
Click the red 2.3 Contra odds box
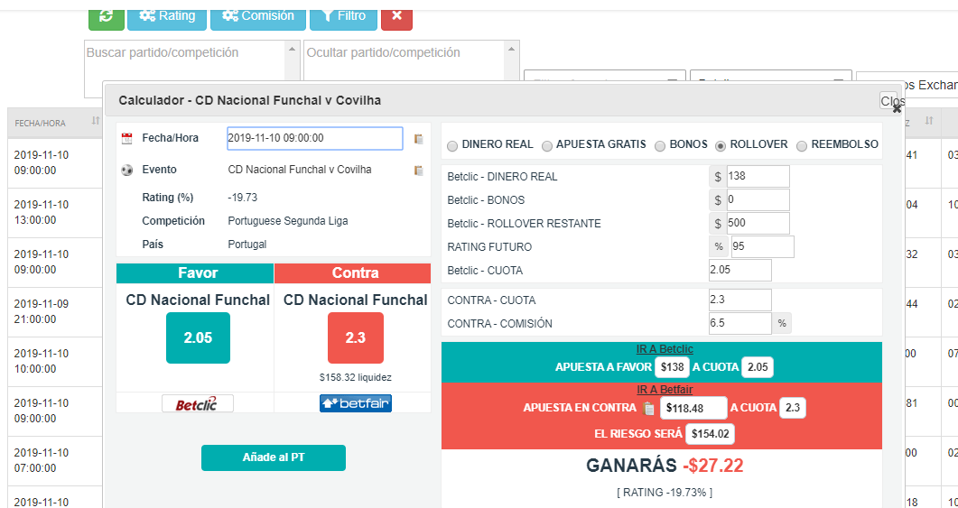356,337
